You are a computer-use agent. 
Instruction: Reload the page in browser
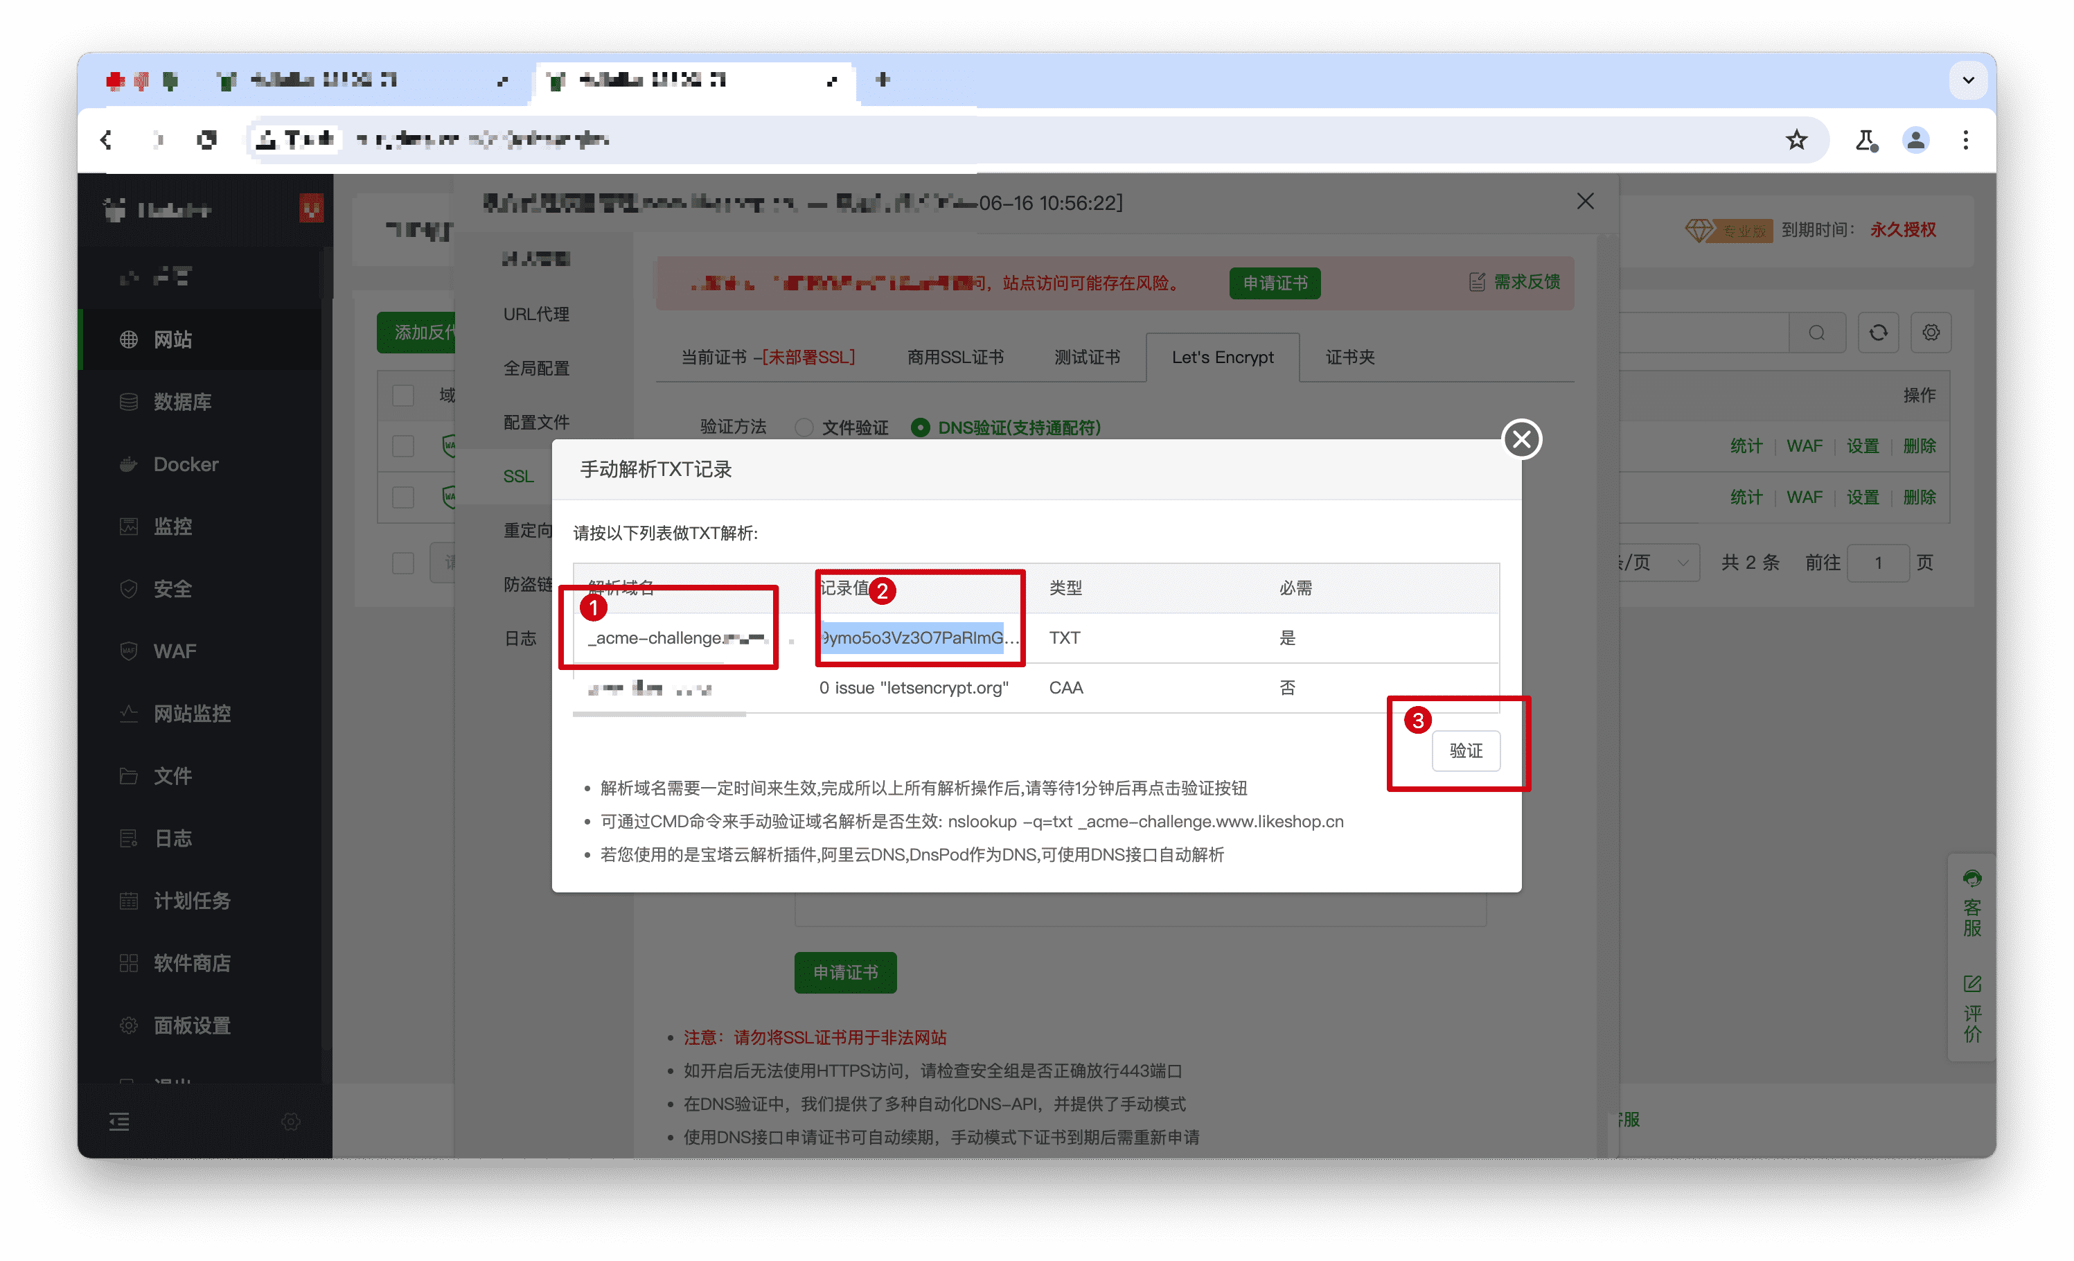click(x=206, y=140)
